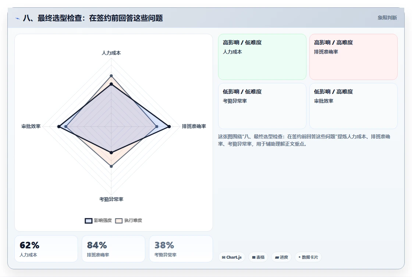Viewport: 412px width, 277px height.
Task: Click the 象限判断 label in header
Action: pos(387,18)
